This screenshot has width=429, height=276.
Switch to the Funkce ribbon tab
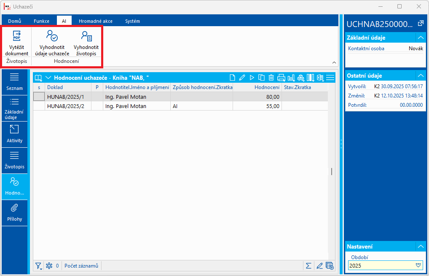(x=42, y=21)
